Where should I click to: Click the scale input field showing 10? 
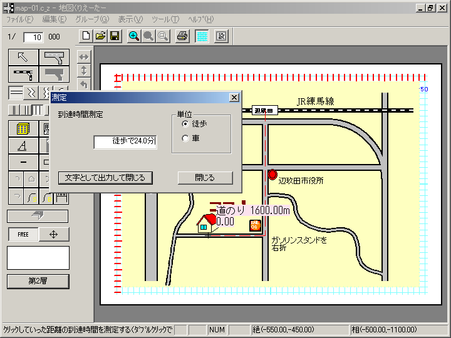pyautogui.click(x=33, y=37)
